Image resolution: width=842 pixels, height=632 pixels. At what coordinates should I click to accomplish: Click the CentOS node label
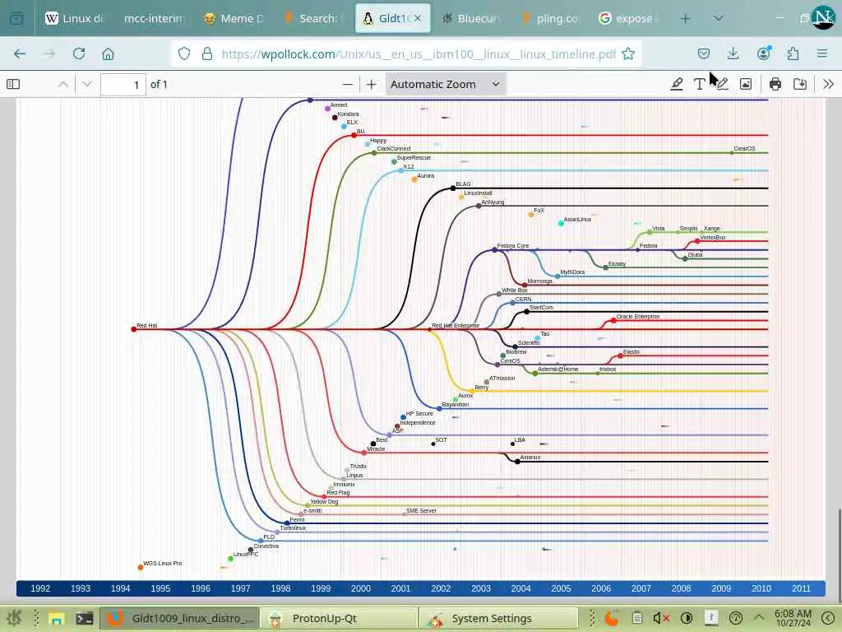tap(510, 360)
